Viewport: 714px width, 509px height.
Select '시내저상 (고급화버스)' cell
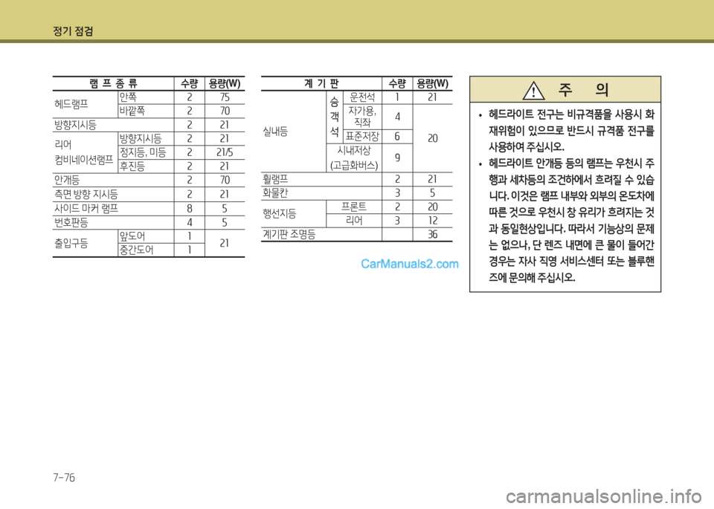pos(354,158)
